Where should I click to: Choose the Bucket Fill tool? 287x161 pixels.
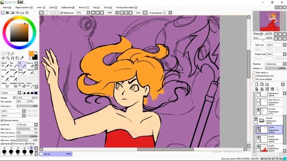22,85
